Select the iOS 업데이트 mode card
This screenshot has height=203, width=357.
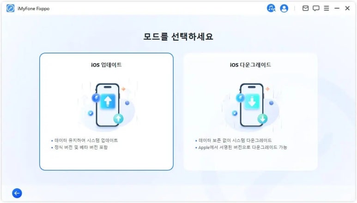point(106,112)
